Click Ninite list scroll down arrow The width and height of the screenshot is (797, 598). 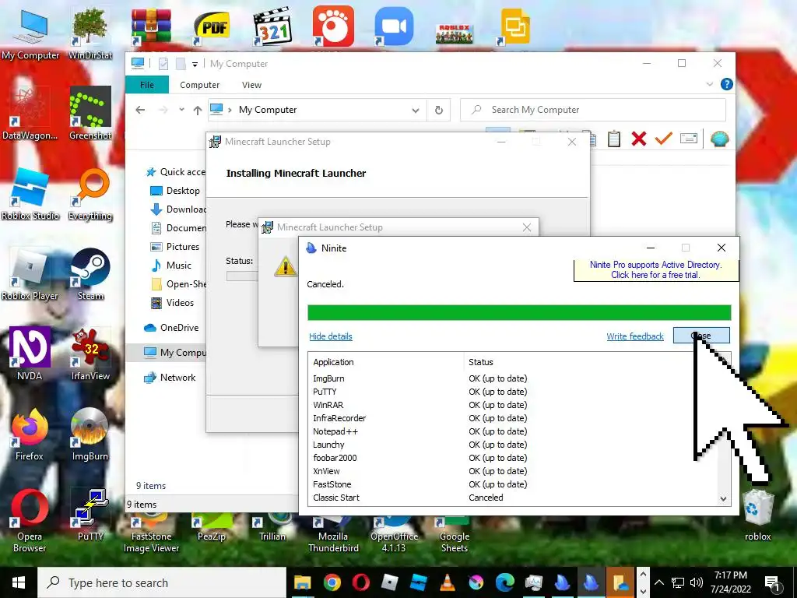point(723,499)
